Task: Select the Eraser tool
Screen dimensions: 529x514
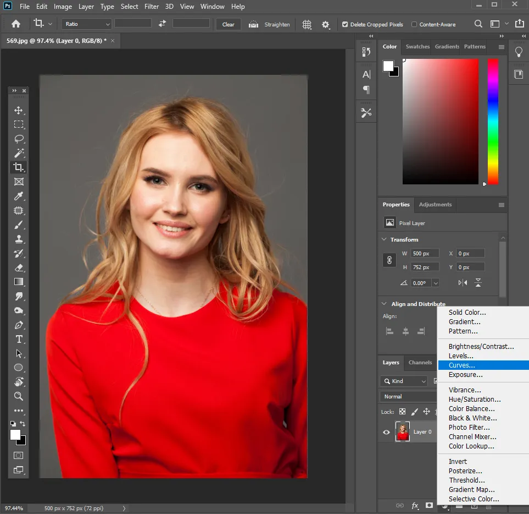Action: (x=19, y=267)
